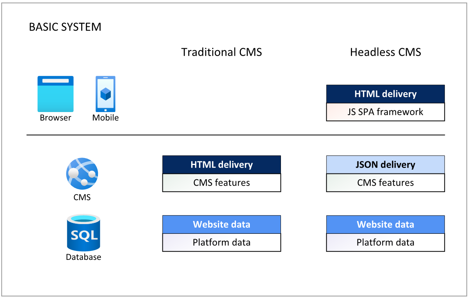
Task: Click Platform data in Headless CMS column
Action: 385,243
